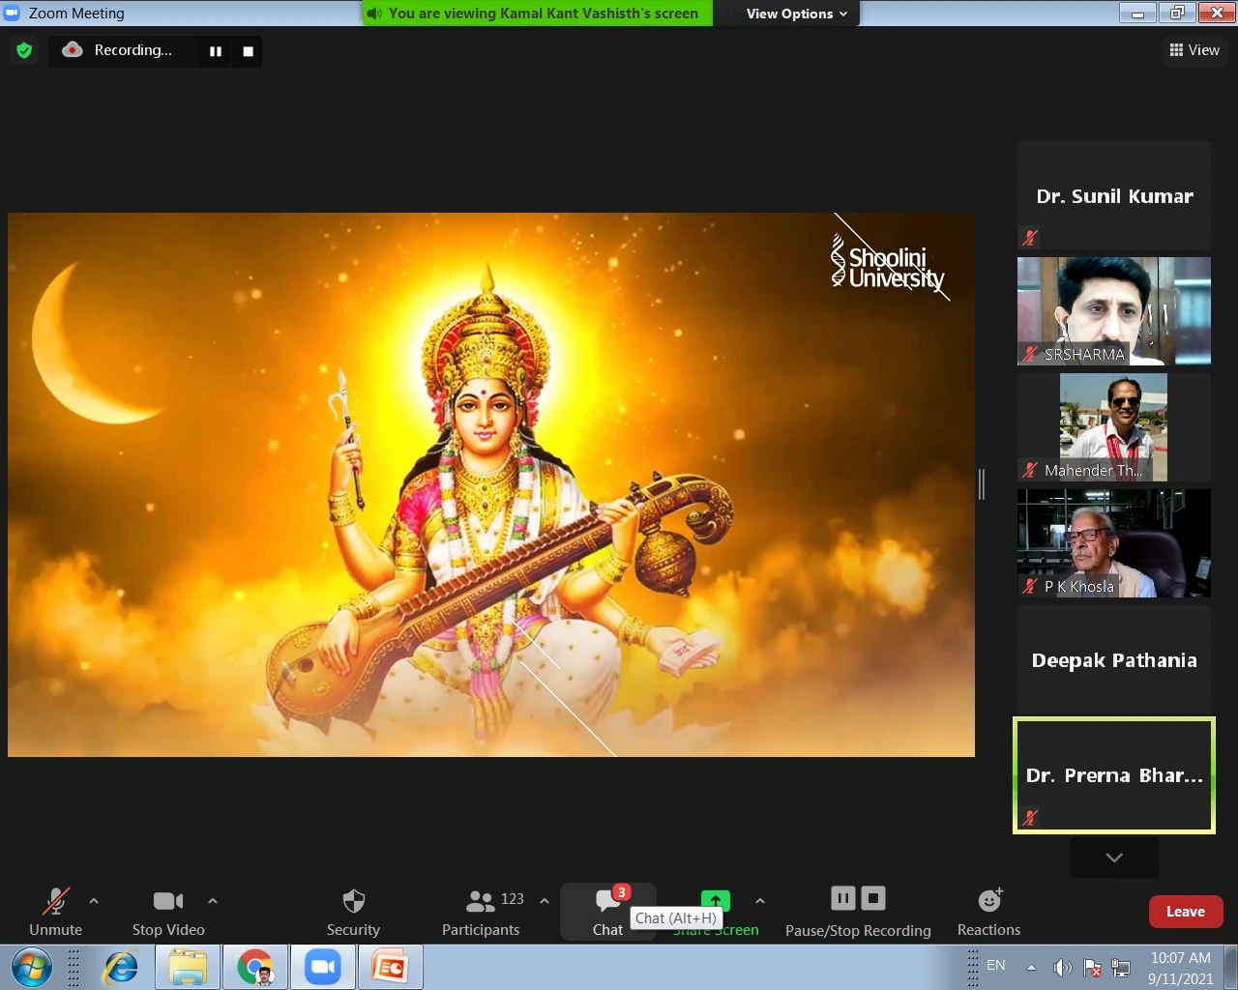Click the muted mic icon on SRSHARMA thumbnail
This screenshot has width=1238, height=990.
1030,354
